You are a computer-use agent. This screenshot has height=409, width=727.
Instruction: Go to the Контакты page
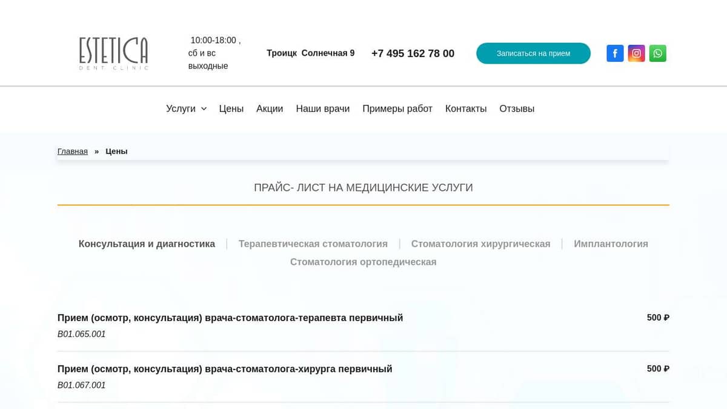click(466, 108)
